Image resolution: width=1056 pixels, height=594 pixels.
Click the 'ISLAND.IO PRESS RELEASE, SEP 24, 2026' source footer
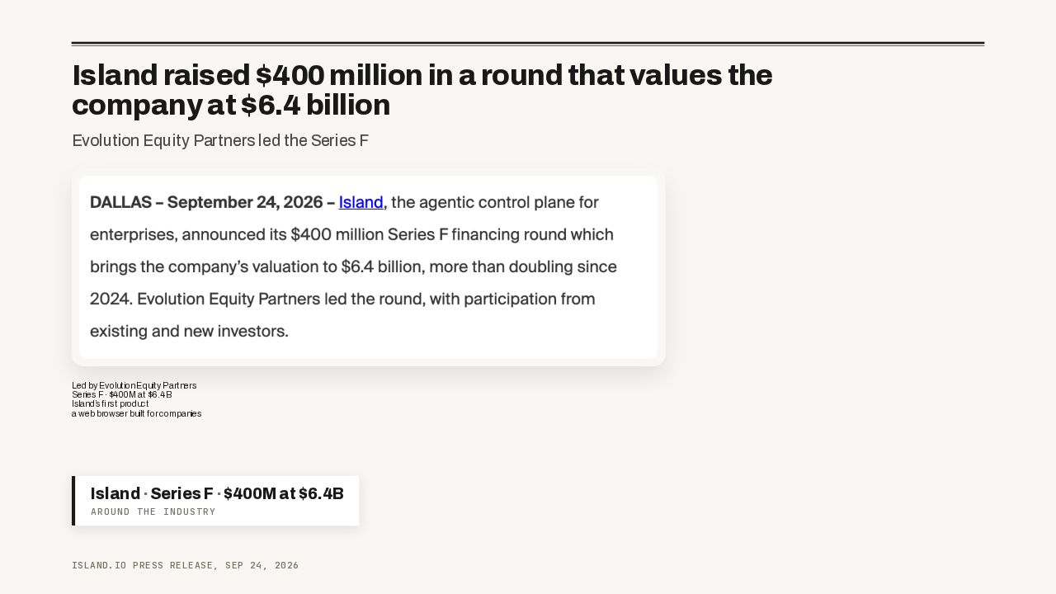coord(185,566)
